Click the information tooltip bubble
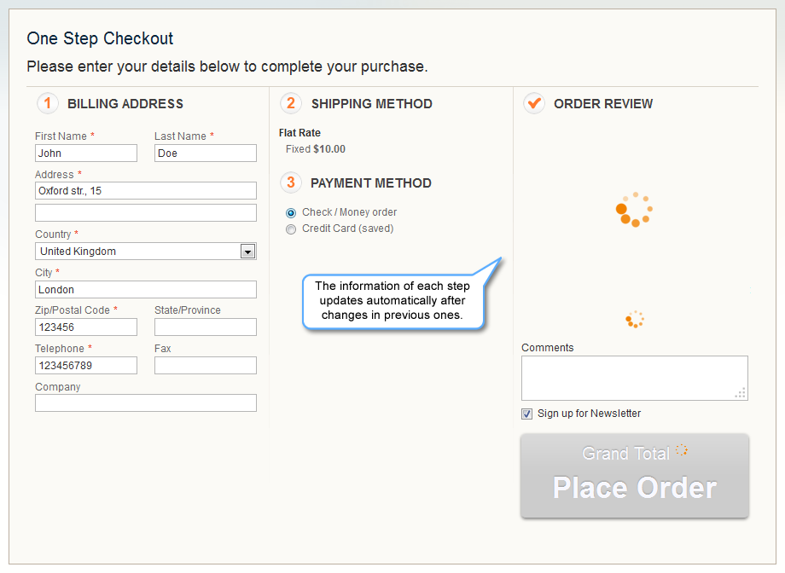The width and height of the screenshot is (785, 573). [x=392, y=300]
